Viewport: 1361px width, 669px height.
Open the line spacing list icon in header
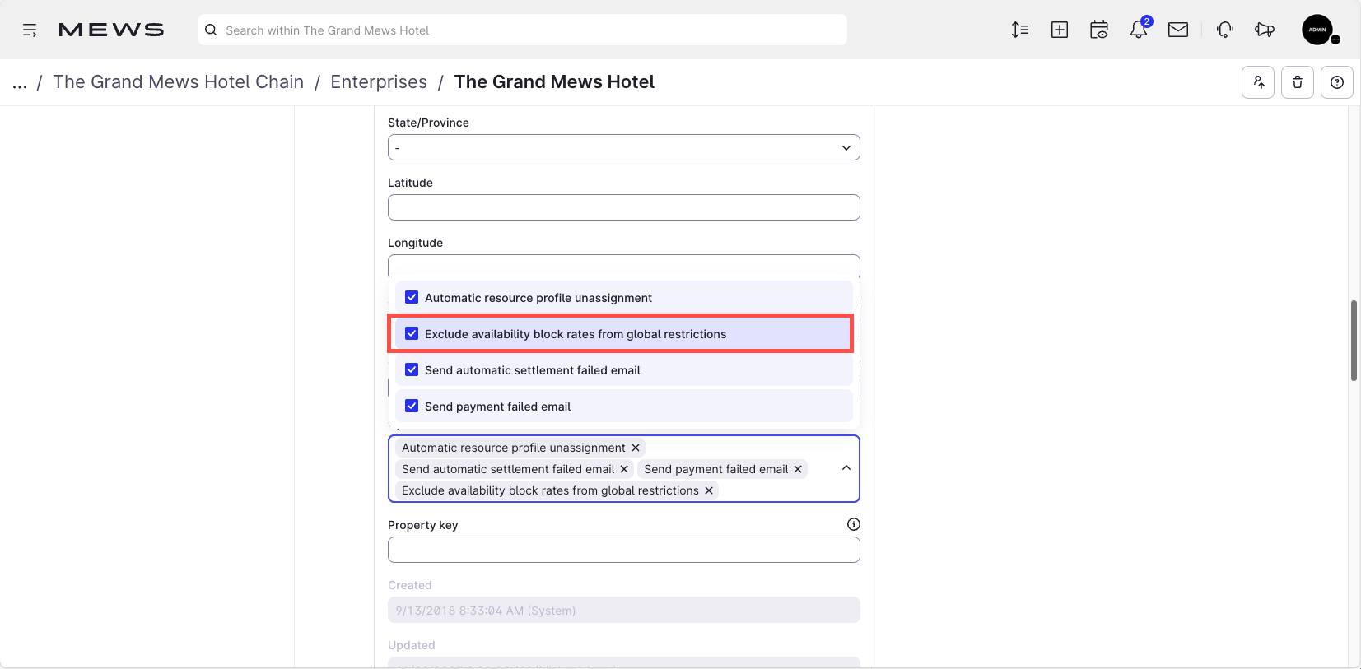[1020, 30]
